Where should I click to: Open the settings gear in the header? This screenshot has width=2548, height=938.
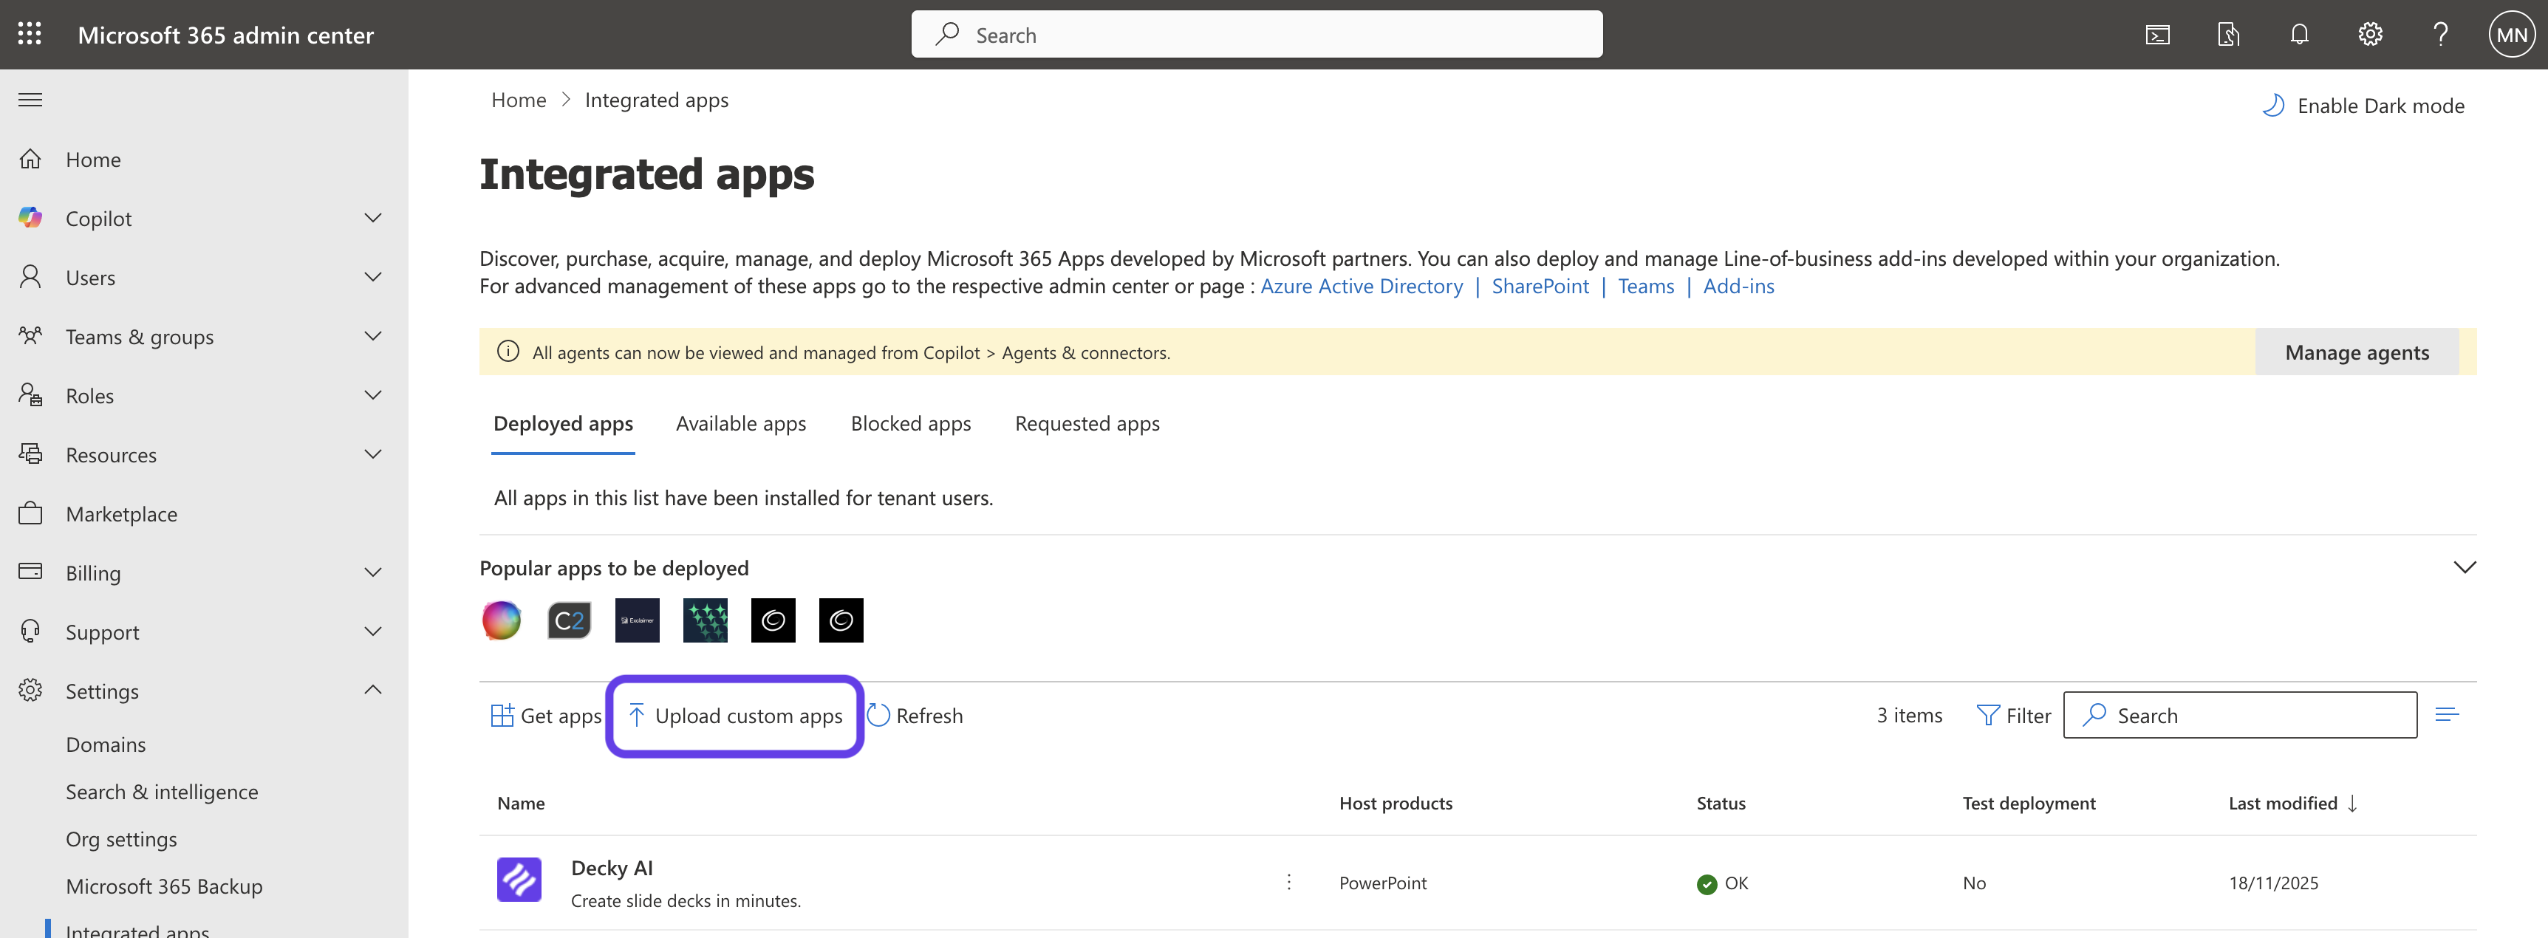click(2369, 35)
